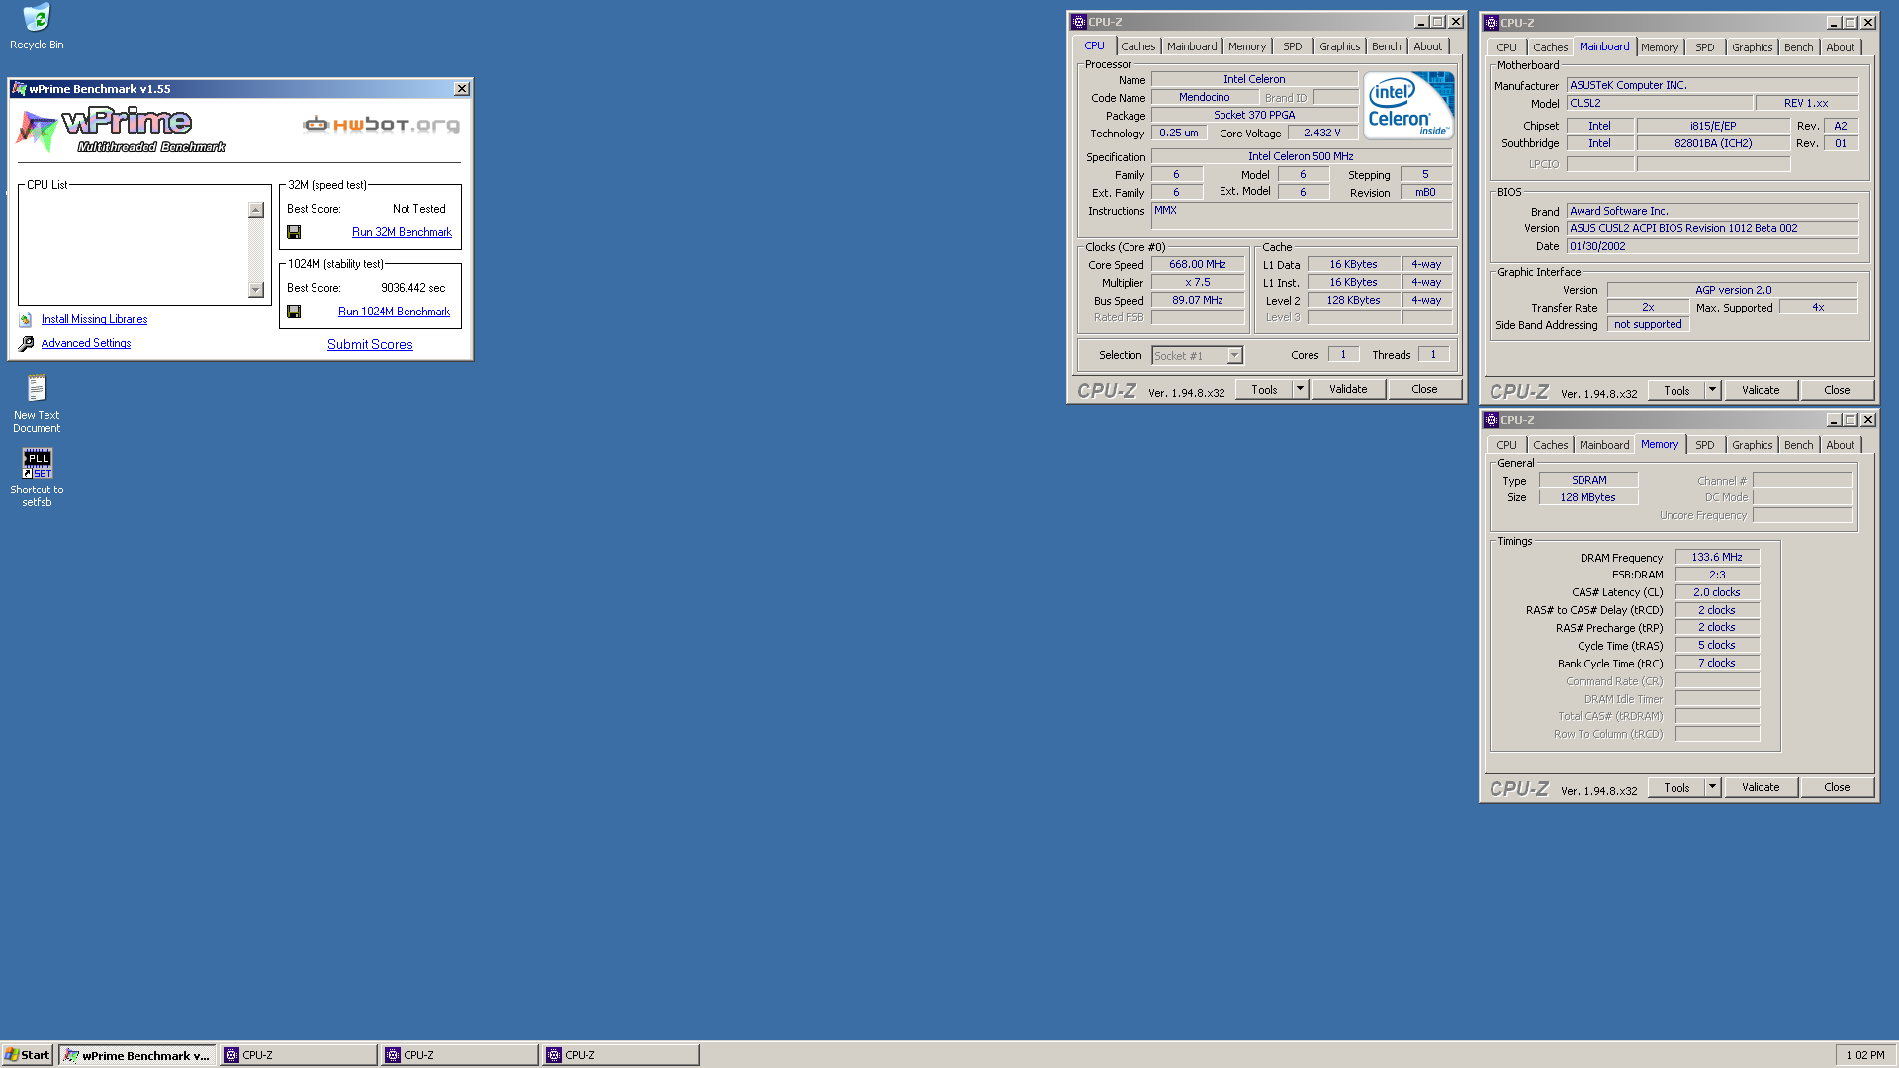This screenshot has height=1068, width=1899.
Task: Click the memory size value 128 MBytes
Action: click(1588, 497)
